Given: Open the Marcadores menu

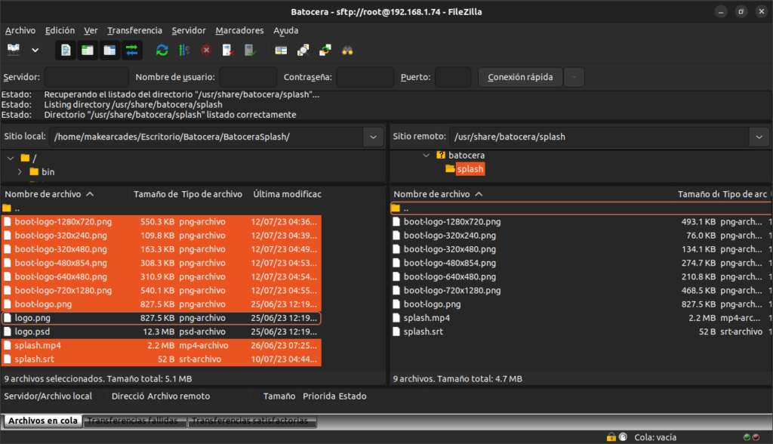Looking at the screenshot, I should 239,30.
